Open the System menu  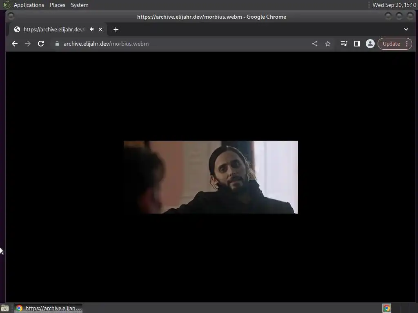click(x=80, y=5)
